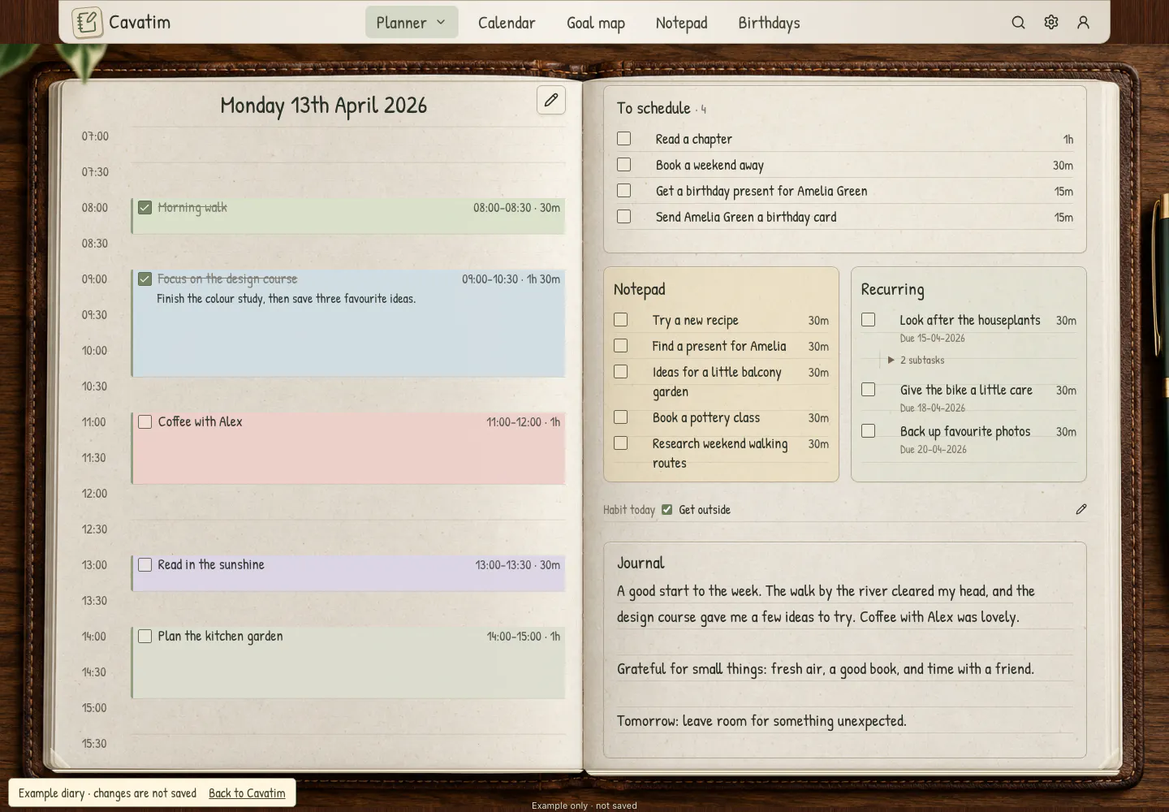Tick Give the bike a little care
The width and height of the screenshot is (1169, 812).
coord(868,390)
